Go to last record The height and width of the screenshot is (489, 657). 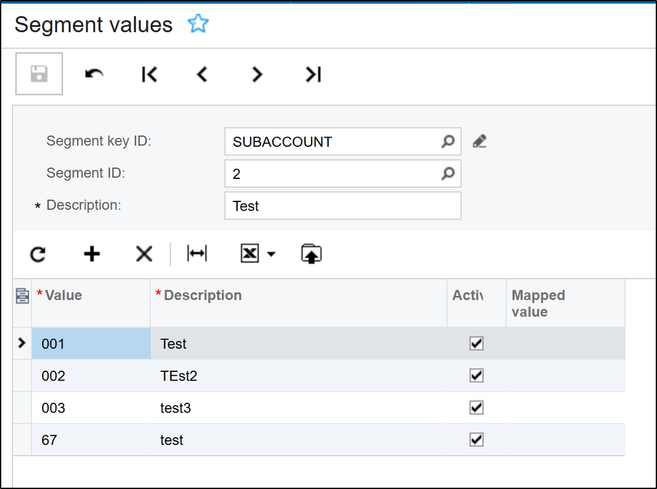tap(314, 74)
